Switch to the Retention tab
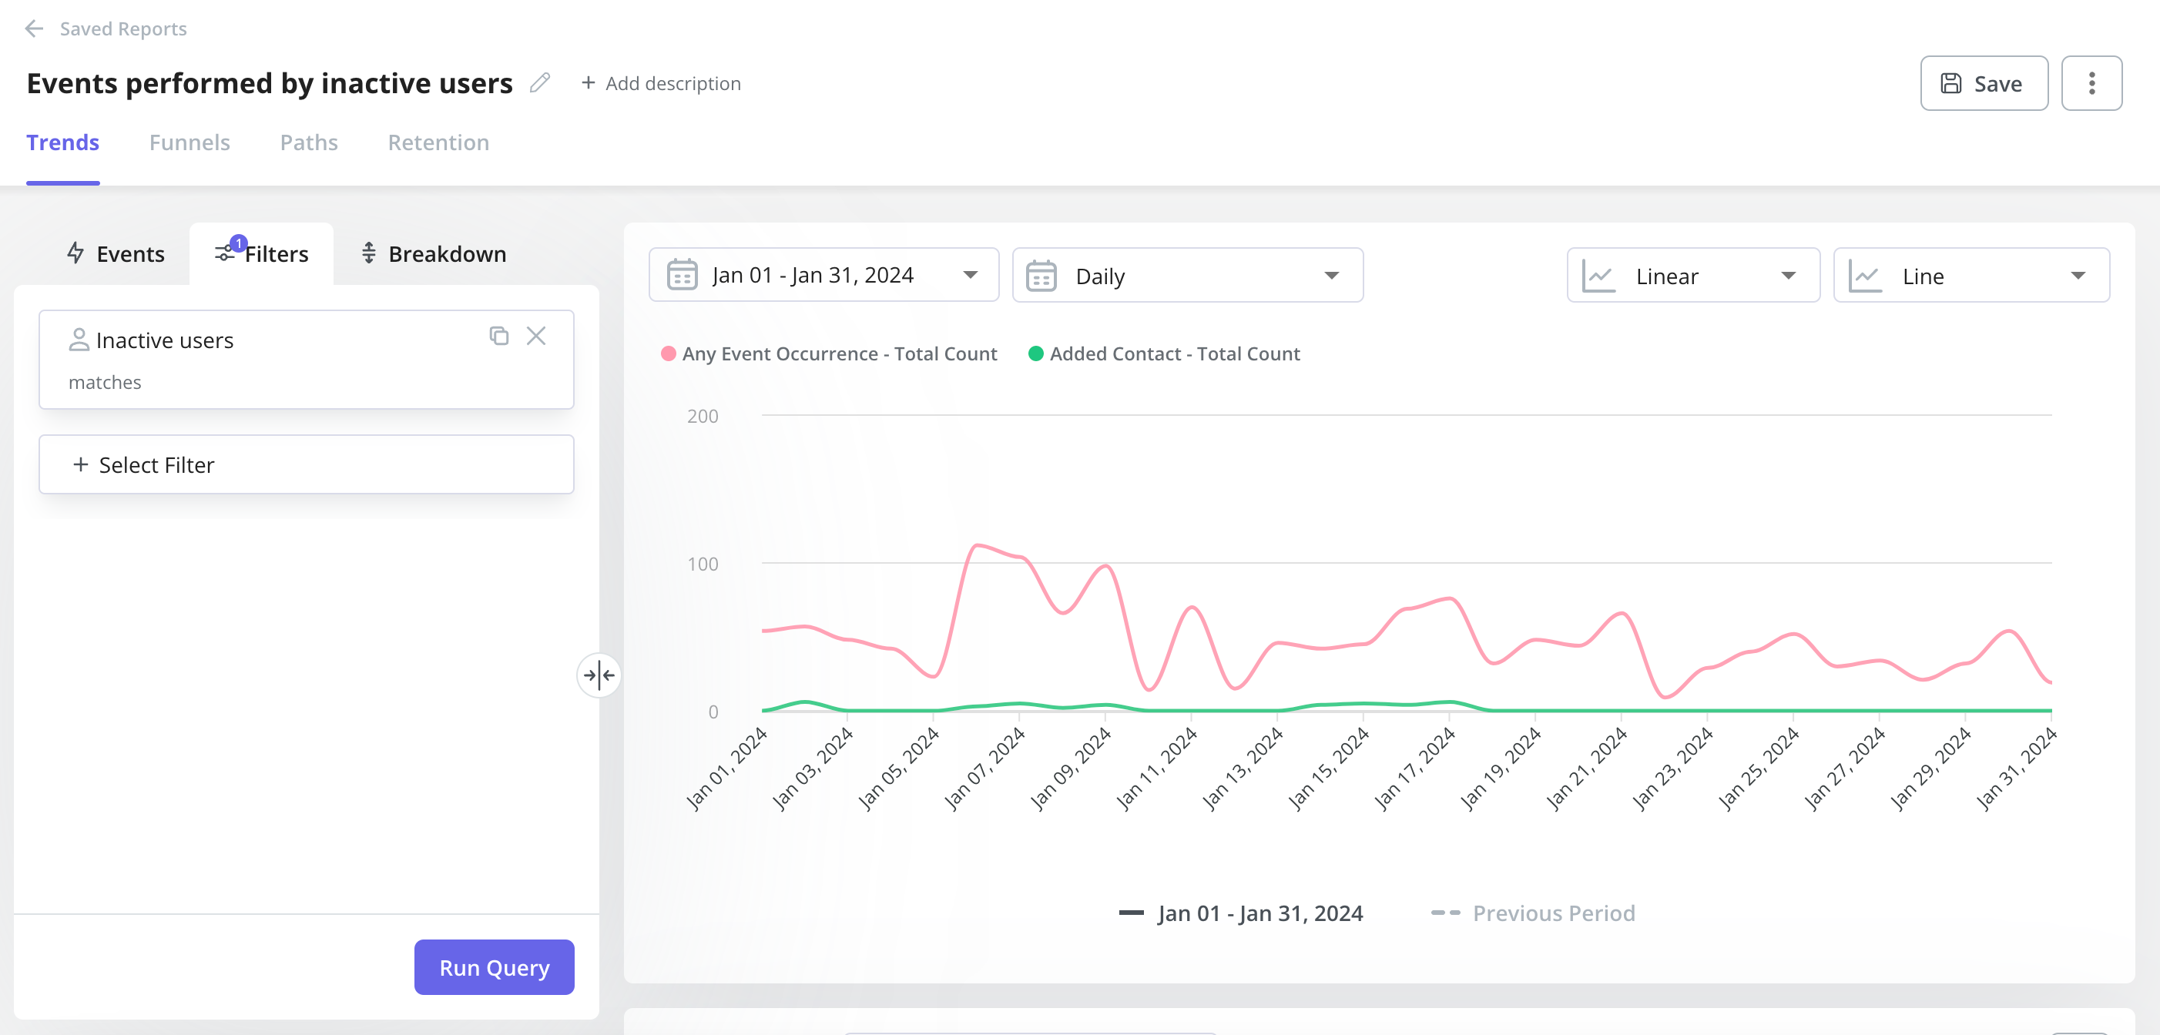Viewport: 2160px width, 1035px height. (x=438, y=142)
